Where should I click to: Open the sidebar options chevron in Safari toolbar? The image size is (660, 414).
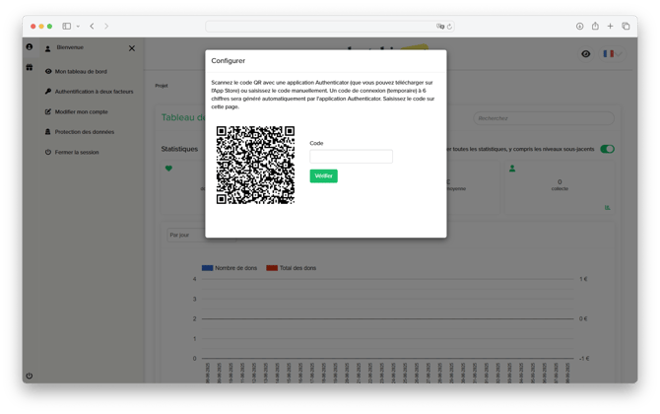[78, 26]
